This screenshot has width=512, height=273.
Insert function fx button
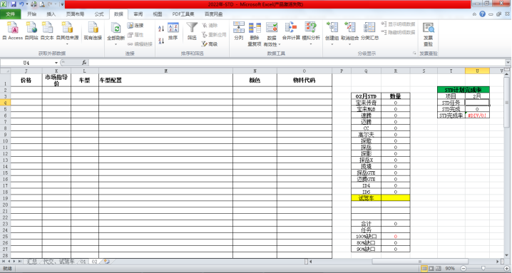(x=84, y=63)
